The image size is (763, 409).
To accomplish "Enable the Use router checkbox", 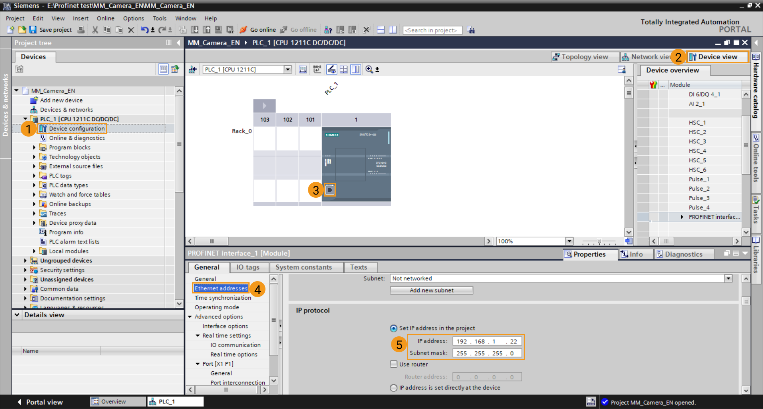I will (393, 364).
